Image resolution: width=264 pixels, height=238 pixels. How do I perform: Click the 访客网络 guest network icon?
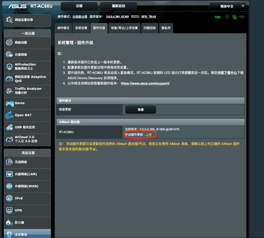[x=9, y=54]
